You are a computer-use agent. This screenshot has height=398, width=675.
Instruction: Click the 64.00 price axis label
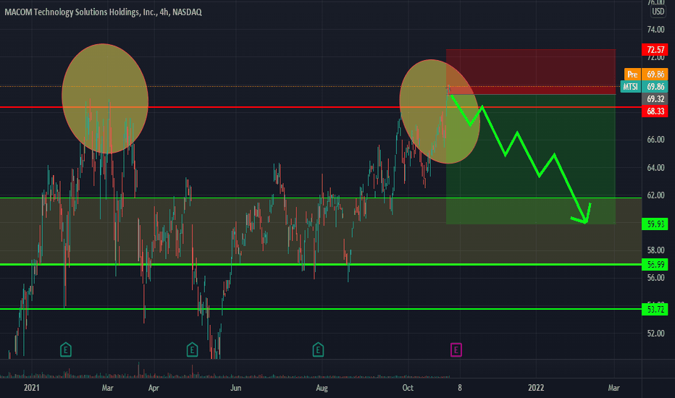pos(655,167)
